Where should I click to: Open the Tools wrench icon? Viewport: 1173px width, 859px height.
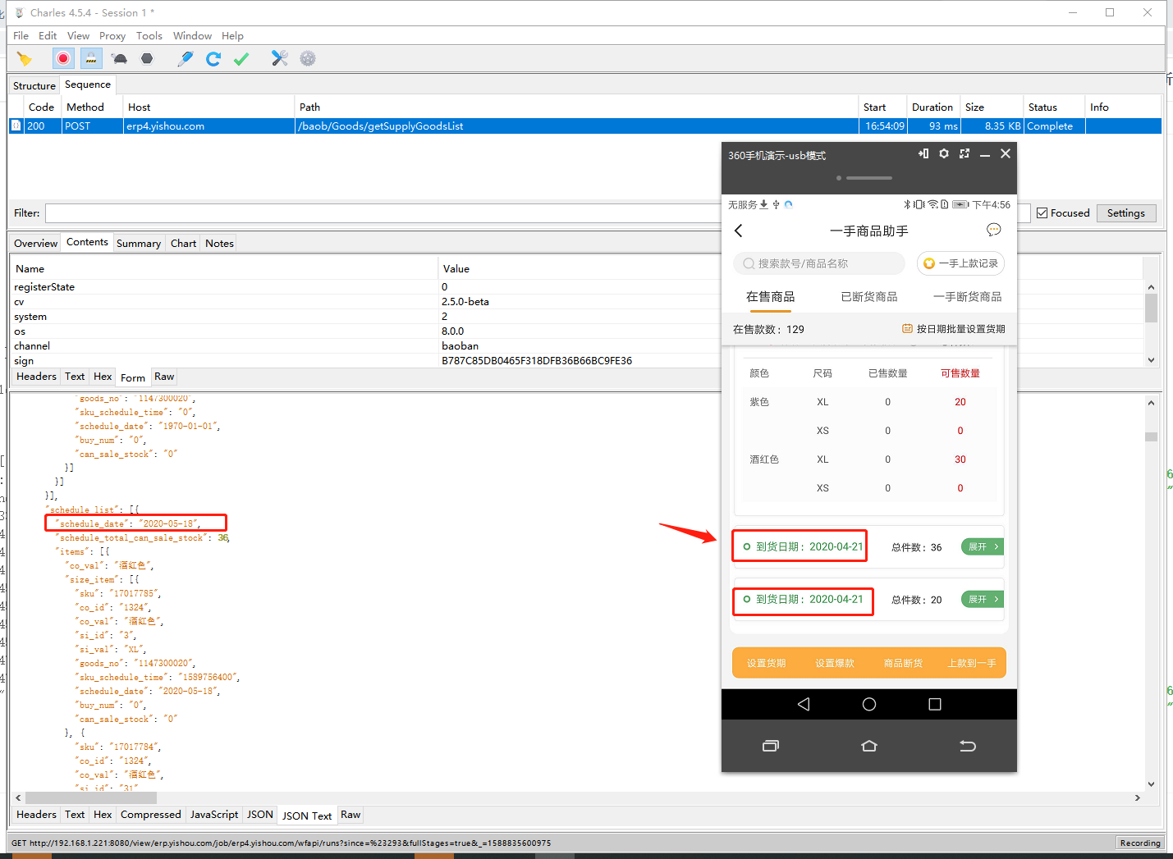tap(280, 58)
